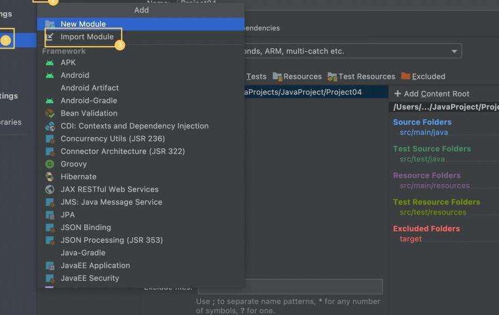Click the orange Excluded folder icon
This screenshot has height=315, width=499.
(405, 76)
